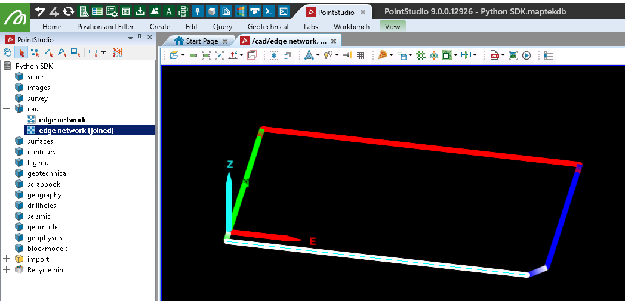Screen dimensions: 625x301
Task: Click the play animation button in view toolbar
Action: [x=527, y=55]
